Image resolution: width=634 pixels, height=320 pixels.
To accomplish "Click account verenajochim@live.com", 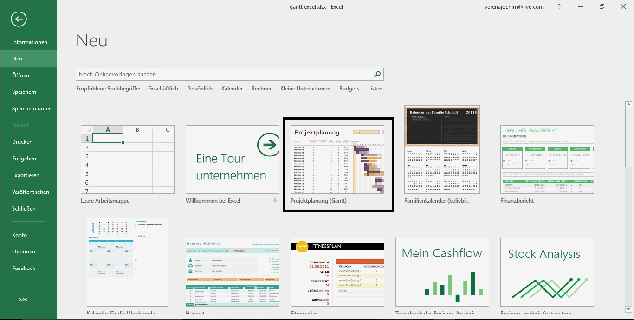I will click(513, 6).
